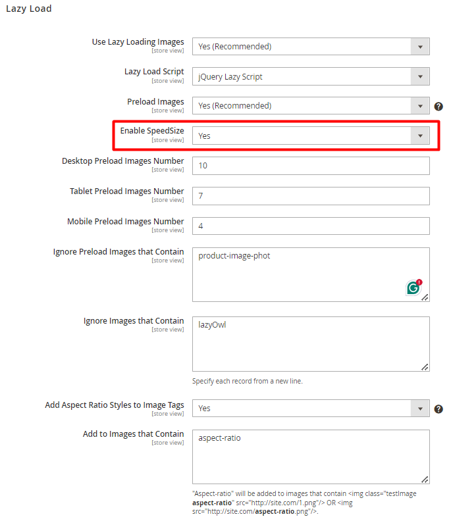Click the Grammarly icon in the textarea
This screenshot has width=451, height=523.
tap(414, 287)
